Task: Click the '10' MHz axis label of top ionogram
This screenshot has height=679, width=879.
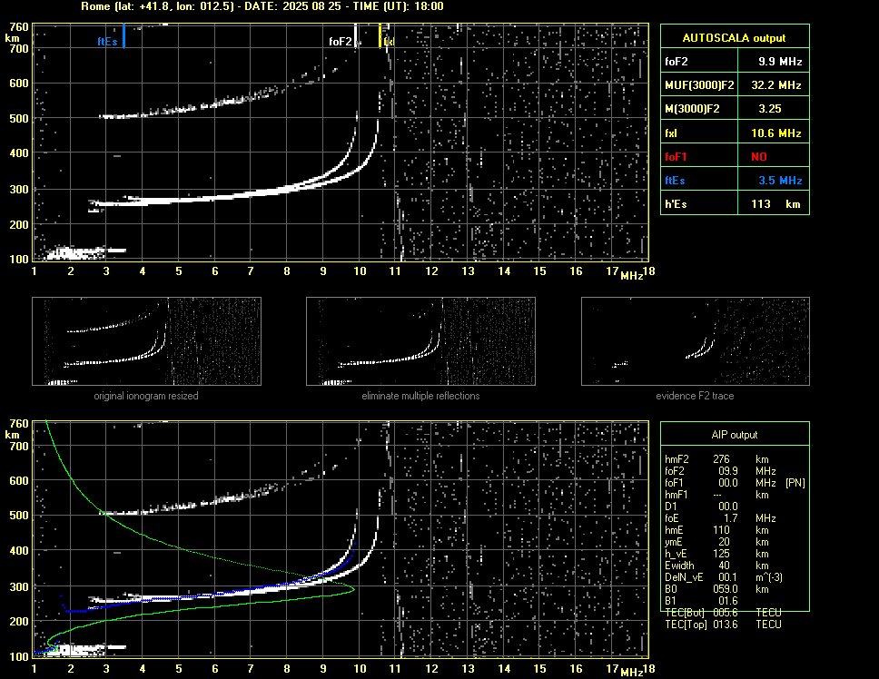Action: click(360, 271)
